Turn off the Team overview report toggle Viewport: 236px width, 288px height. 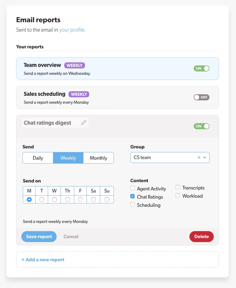201,68
